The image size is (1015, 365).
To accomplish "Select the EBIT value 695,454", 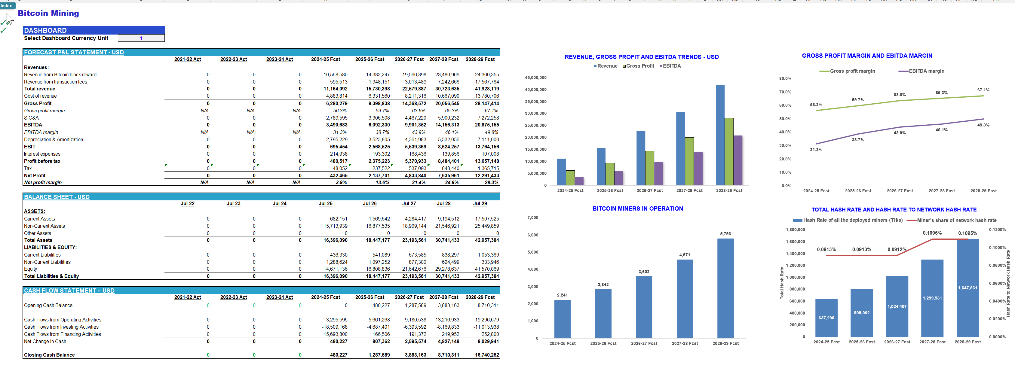I will coord(339,147).
